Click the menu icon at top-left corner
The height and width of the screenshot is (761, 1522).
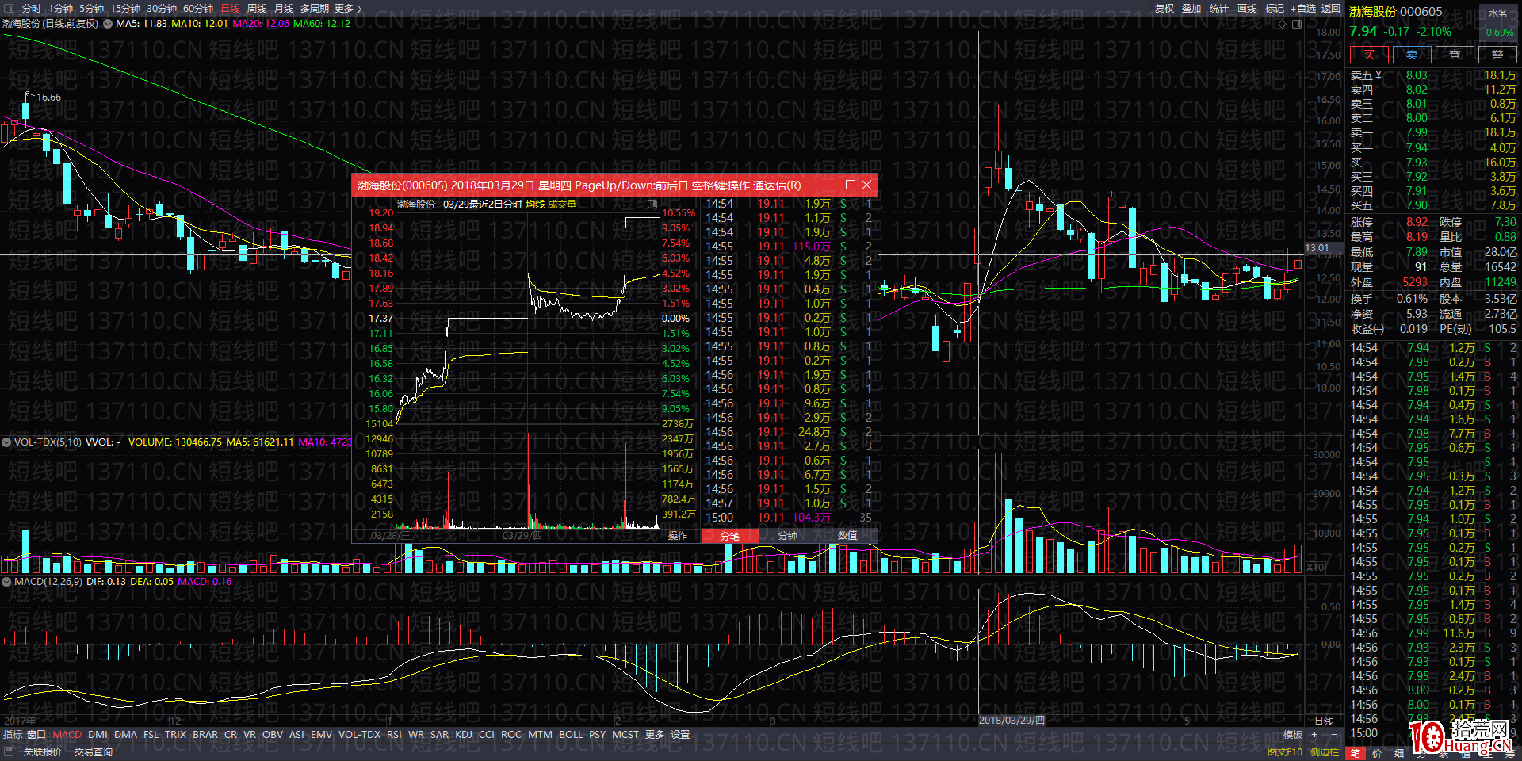click(10, 8)
